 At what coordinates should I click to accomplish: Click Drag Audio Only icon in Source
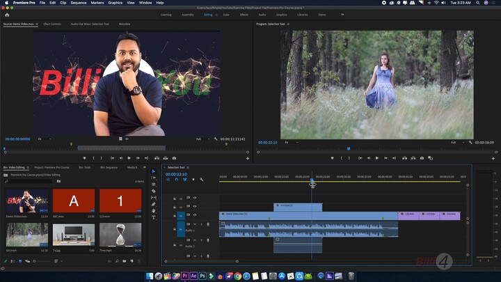(x=127, y=139)
